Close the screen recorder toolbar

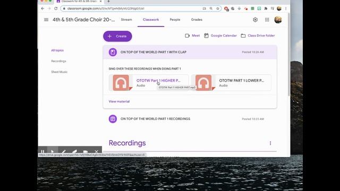[96, 152]
